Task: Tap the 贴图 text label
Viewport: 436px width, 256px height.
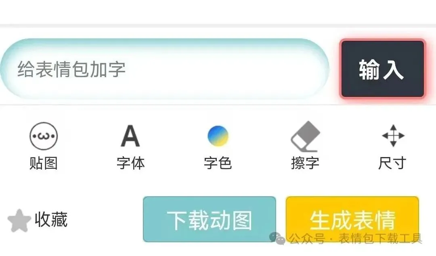Action: click(x=44, y=163)
